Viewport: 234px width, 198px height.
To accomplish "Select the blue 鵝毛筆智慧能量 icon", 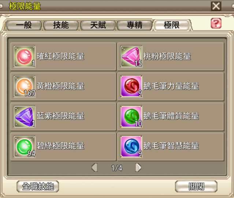I will 131,146.
